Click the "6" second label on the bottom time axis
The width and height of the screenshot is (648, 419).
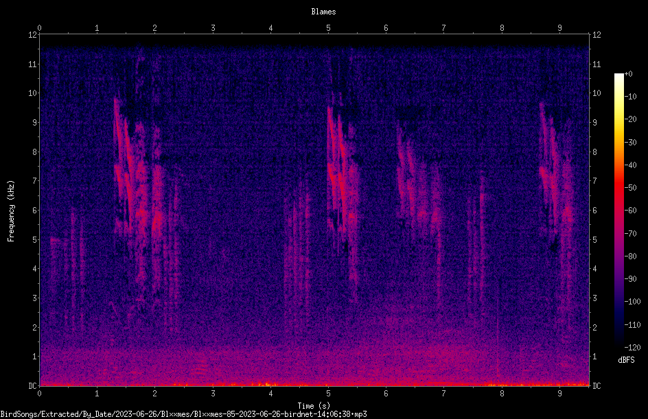386,394
